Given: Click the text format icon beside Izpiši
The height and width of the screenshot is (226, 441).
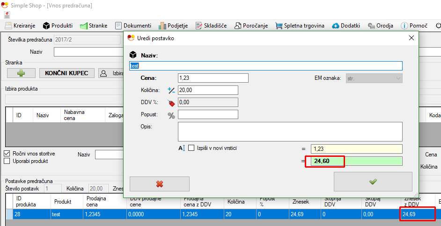Looking at the screenshot, I should 182,148.
